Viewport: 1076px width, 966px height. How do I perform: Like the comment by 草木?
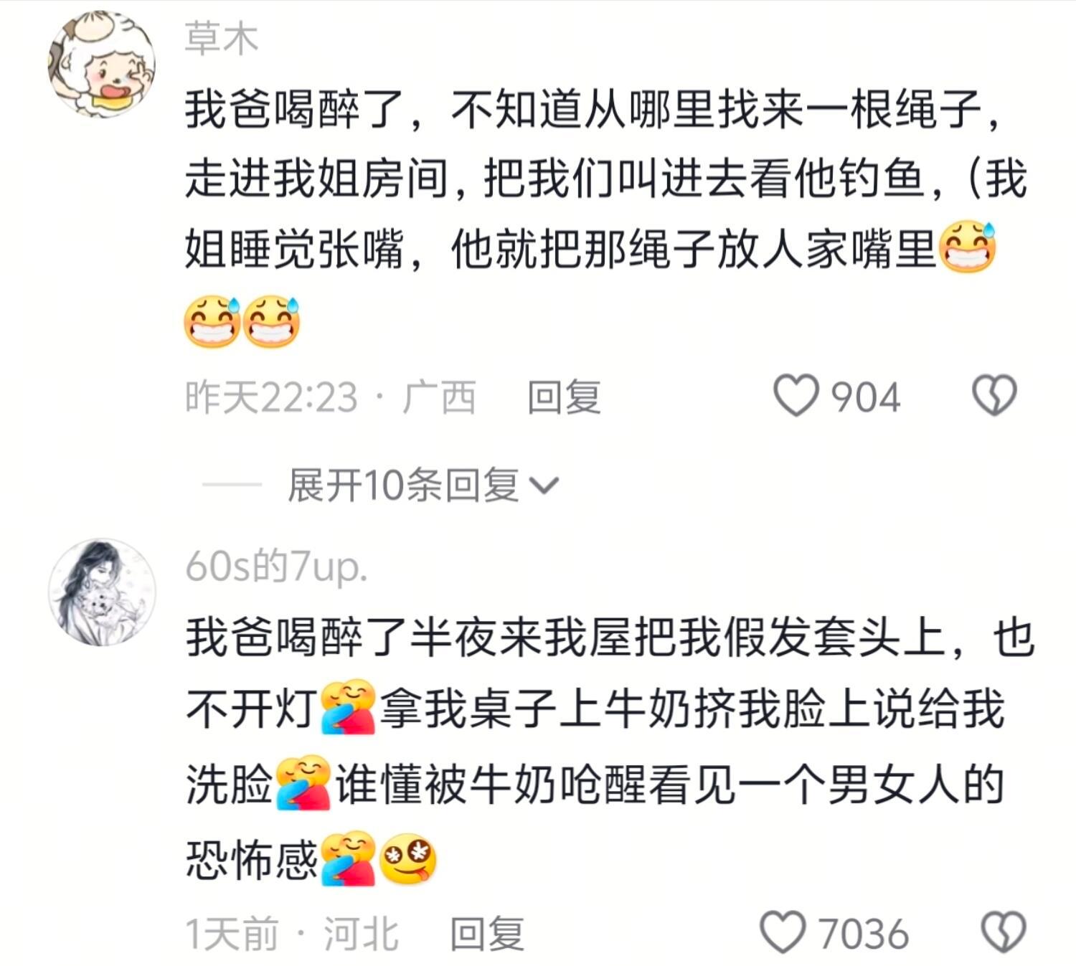pos(796,396)
